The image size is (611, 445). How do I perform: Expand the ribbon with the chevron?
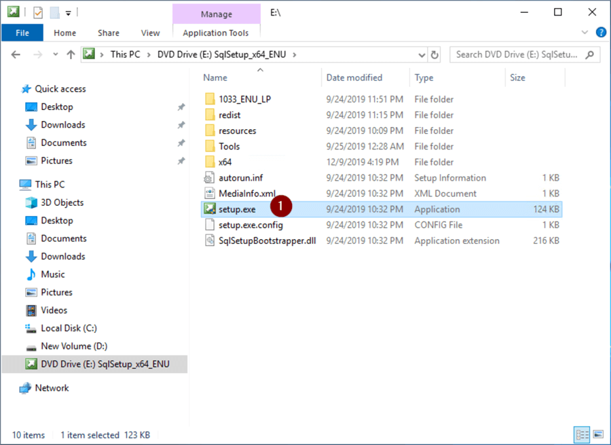pyautogui.click(x=585, y=33)
